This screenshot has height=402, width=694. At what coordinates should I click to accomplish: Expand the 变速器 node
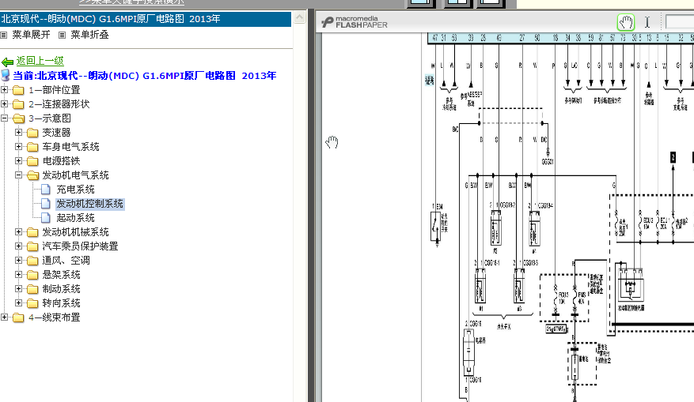(x=18, y=132)
